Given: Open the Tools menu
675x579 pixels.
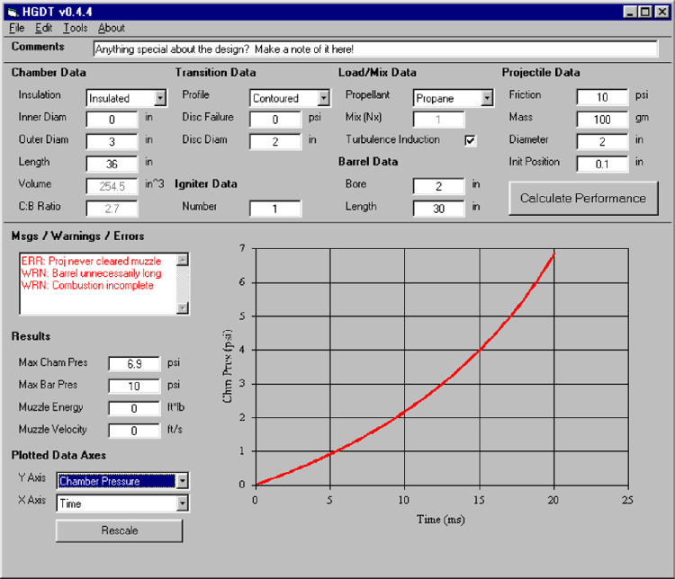Looking at the screenshot, I should pyautogui.click(x=76, y=28).
